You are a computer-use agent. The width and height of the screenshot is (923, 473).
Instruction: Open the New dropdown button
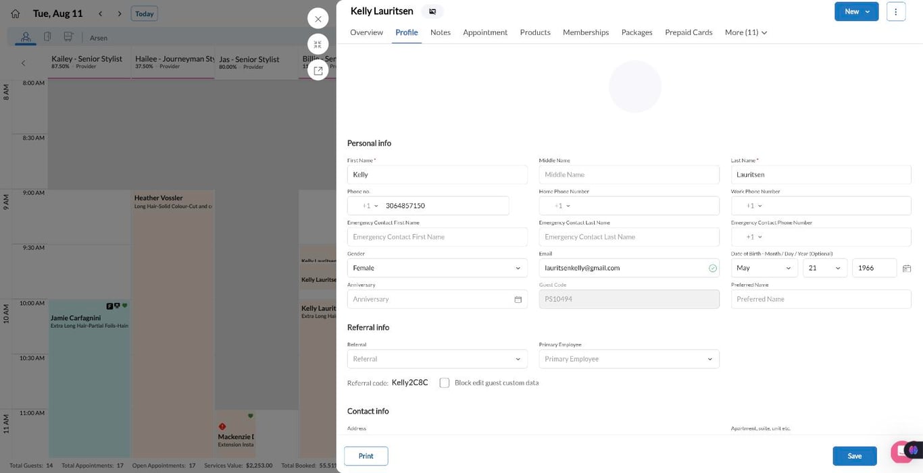pos(856,11)
